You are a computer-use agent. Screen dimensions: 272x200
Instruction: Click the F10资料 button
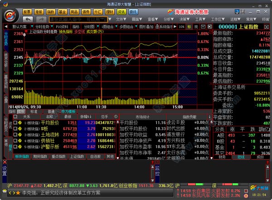click(x=62, y=27)
